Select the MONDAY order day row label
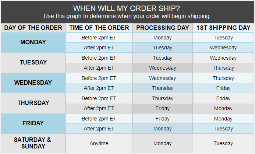Image resolution: width=255 pixels, height=154 pixels. point(33,42)
